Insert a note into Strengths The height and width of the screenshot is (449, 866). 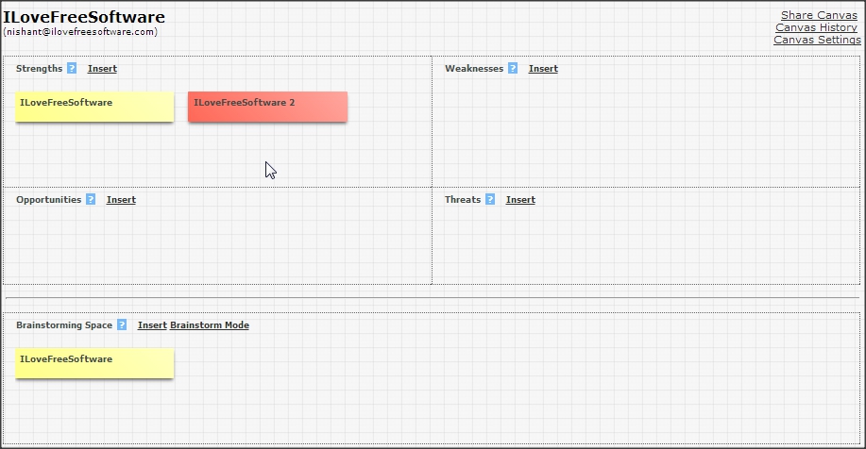tap(102, 69)
